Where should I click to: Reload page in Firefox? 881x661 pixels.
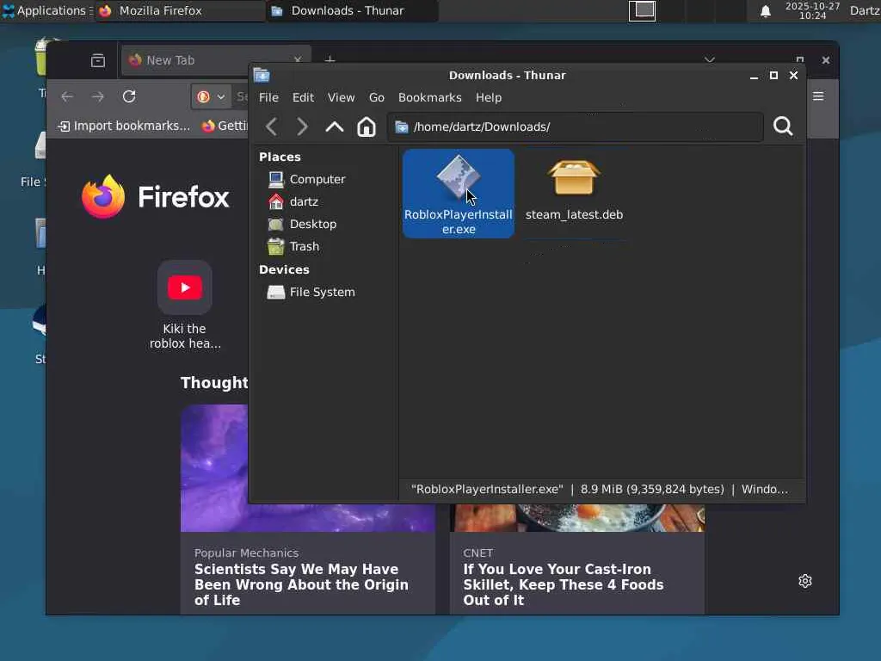[x=129, y=96]
